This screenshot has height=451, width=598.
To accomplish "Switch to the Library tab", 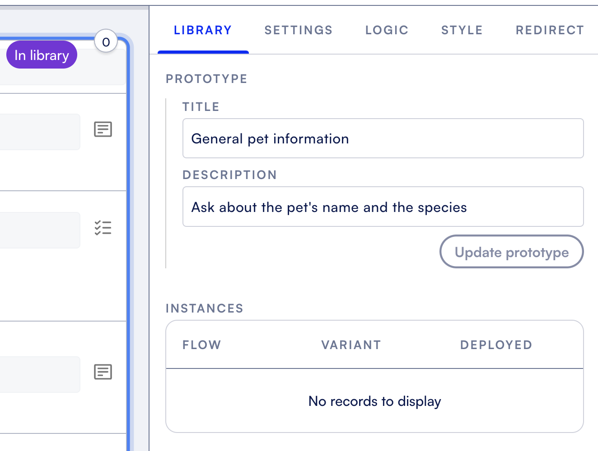I will [x=203, y=30].
